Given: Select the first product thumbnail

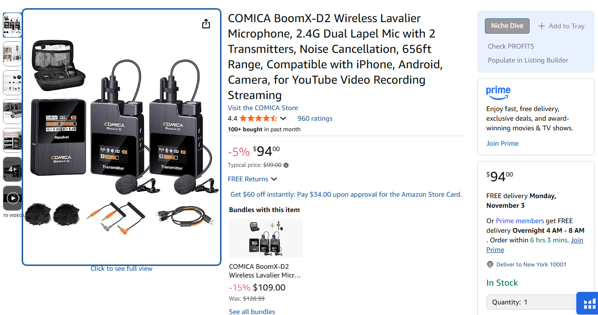Looking at the screenshot, I should (13, 25).
